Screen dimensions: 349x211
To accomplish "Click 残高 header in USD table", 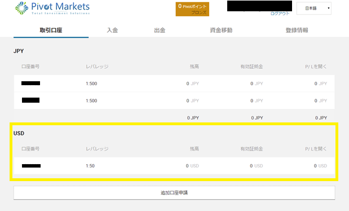I will (x=195, y=148).
